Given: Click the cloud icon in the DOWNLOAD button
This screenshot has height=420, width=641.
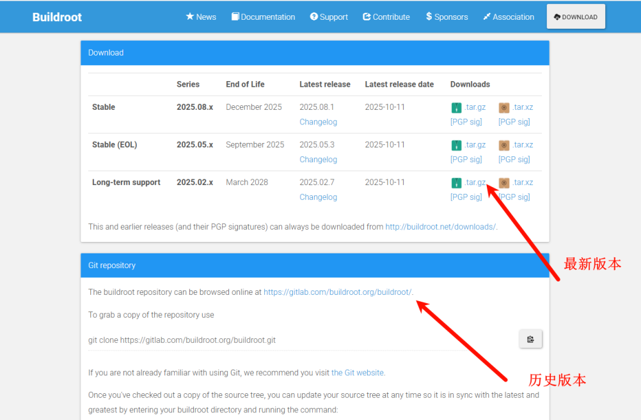Looking at the screenshot, I should click(557, 17).
